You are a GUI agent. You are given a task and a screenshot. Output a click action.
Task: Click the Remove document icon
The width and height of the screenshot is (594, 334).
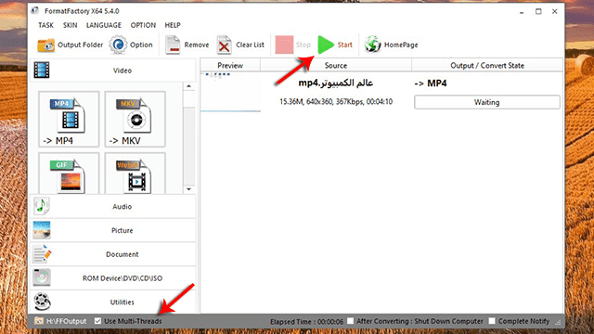coord(173,45)
